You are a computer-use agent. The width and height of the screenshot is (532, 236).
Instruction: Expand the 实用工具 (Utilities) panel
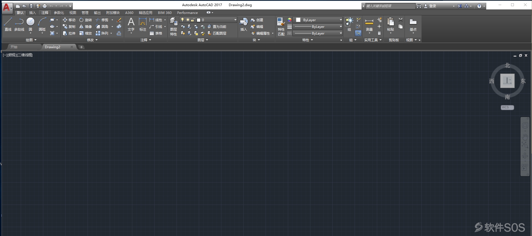coord(373,40)
